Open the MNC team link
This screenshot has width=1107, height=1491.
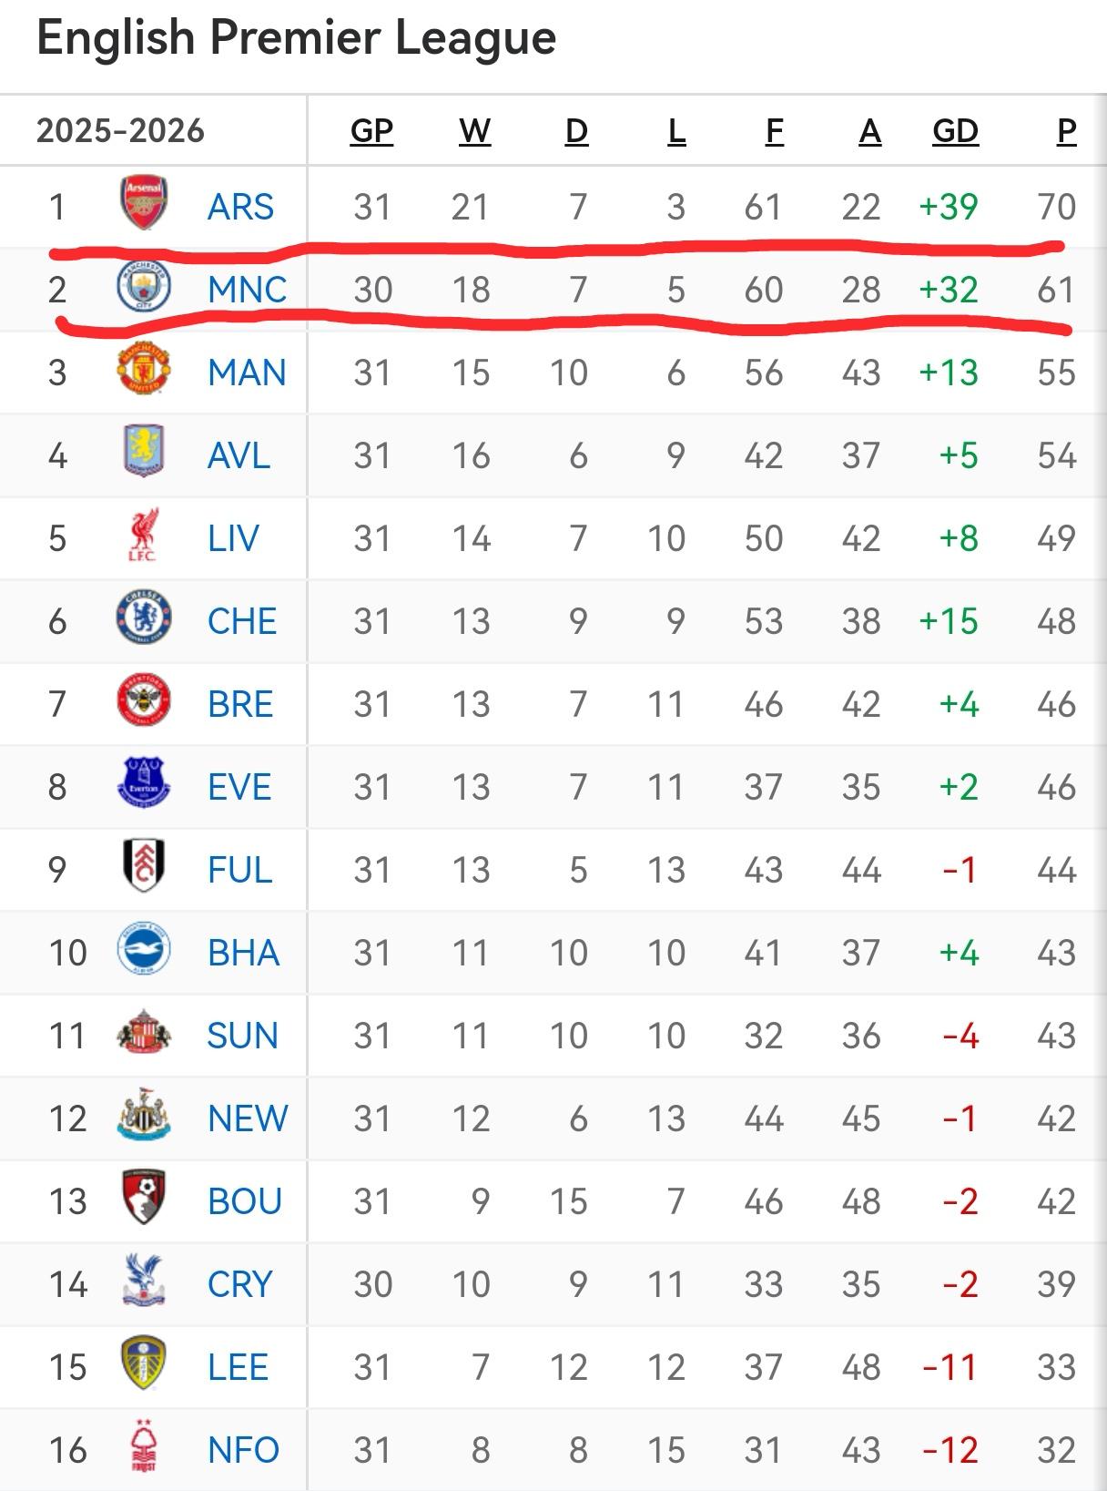coord(247,290)
